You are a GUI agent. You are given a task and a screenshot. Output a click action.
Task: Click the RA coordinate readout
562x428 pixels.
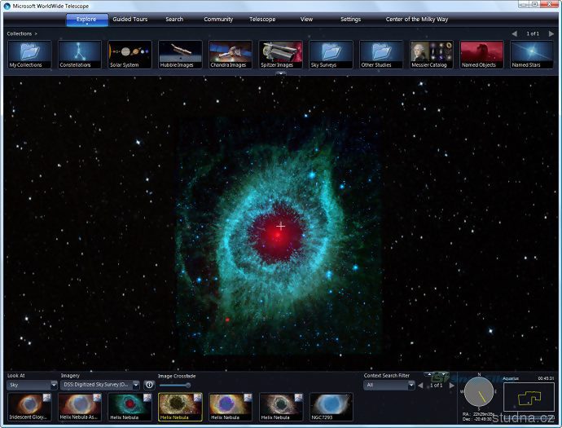[x=478, y=414]
